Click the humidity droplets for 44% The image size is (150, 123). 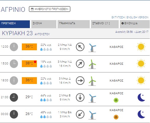[46, 100]
